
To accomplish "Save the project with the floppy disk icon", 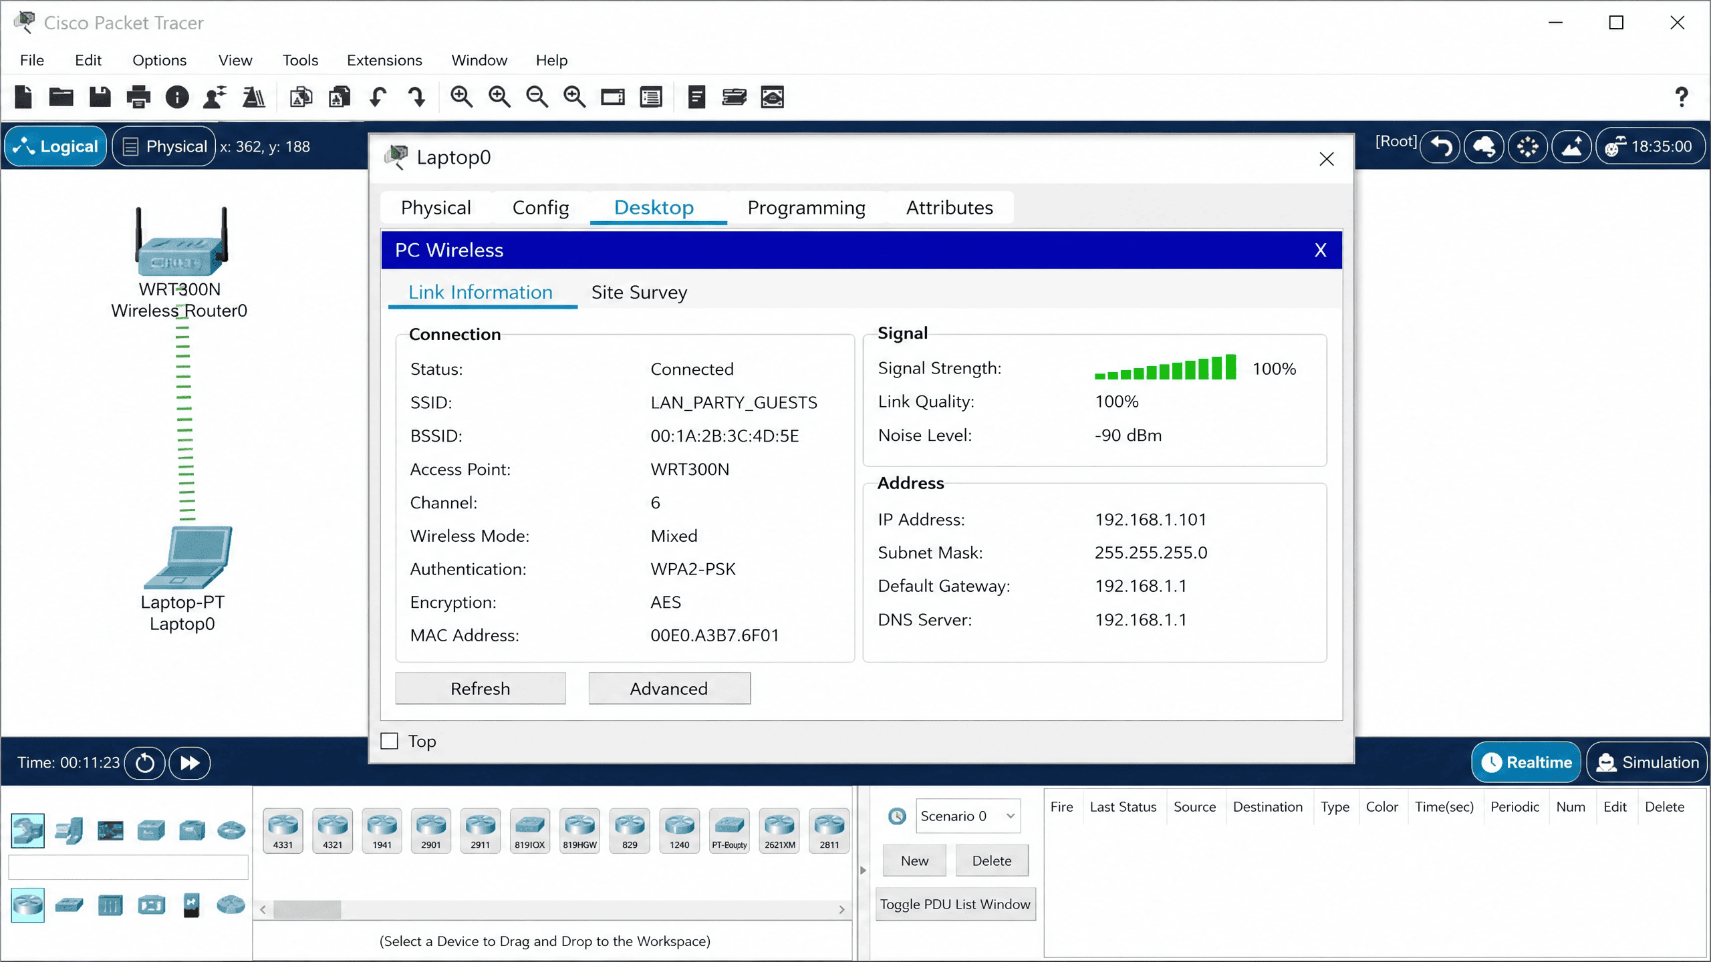I will 100,98.
